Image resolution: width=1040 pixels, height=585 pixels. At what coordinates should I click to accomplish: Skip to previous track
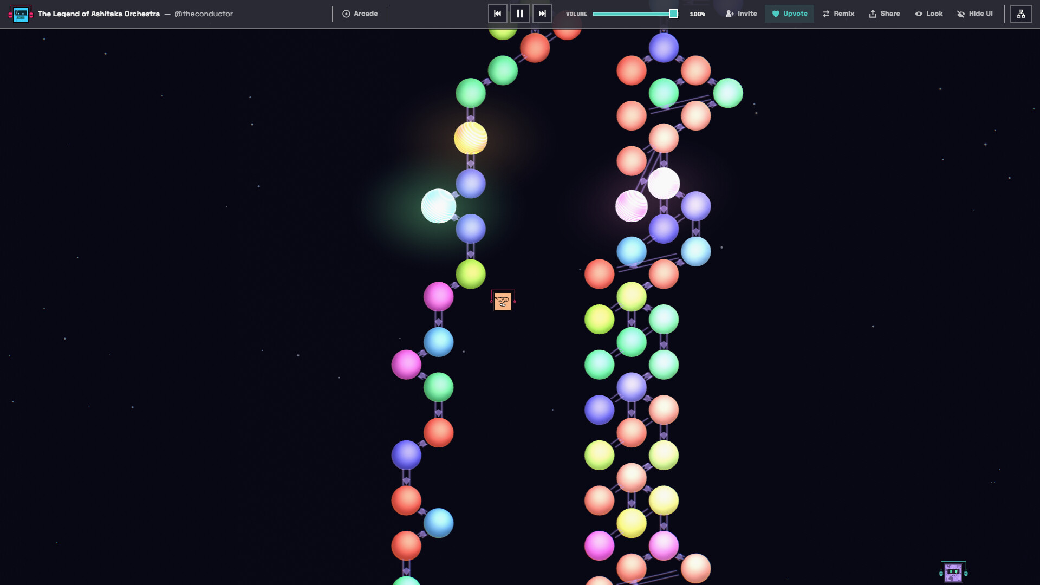[x=497, y=14]
